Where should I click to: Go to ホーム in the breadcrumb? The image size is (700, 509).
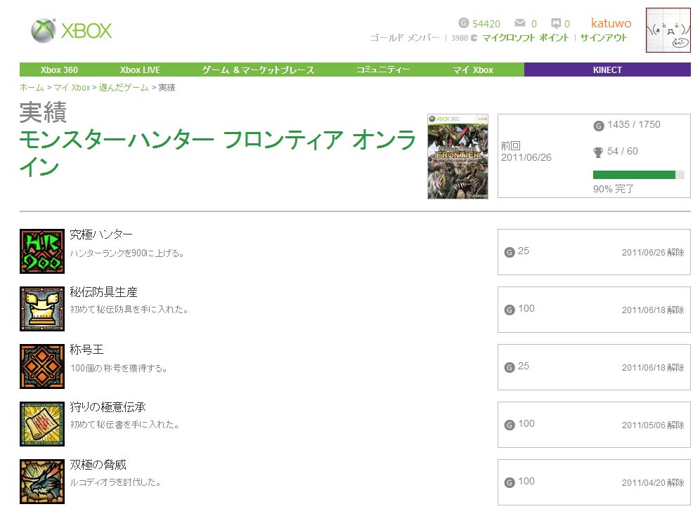click(x=32, y=88)
